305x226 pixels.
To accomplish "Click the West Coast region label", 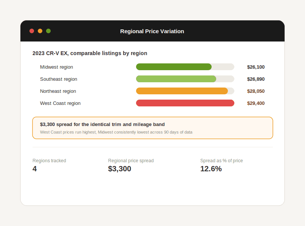I will coord(60,103).
